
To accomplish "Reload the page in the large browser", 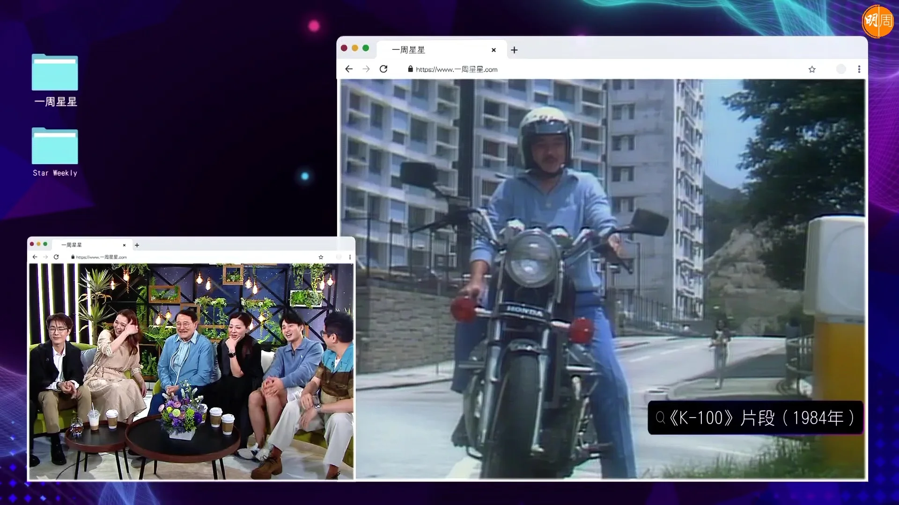I will click(383, 69).
